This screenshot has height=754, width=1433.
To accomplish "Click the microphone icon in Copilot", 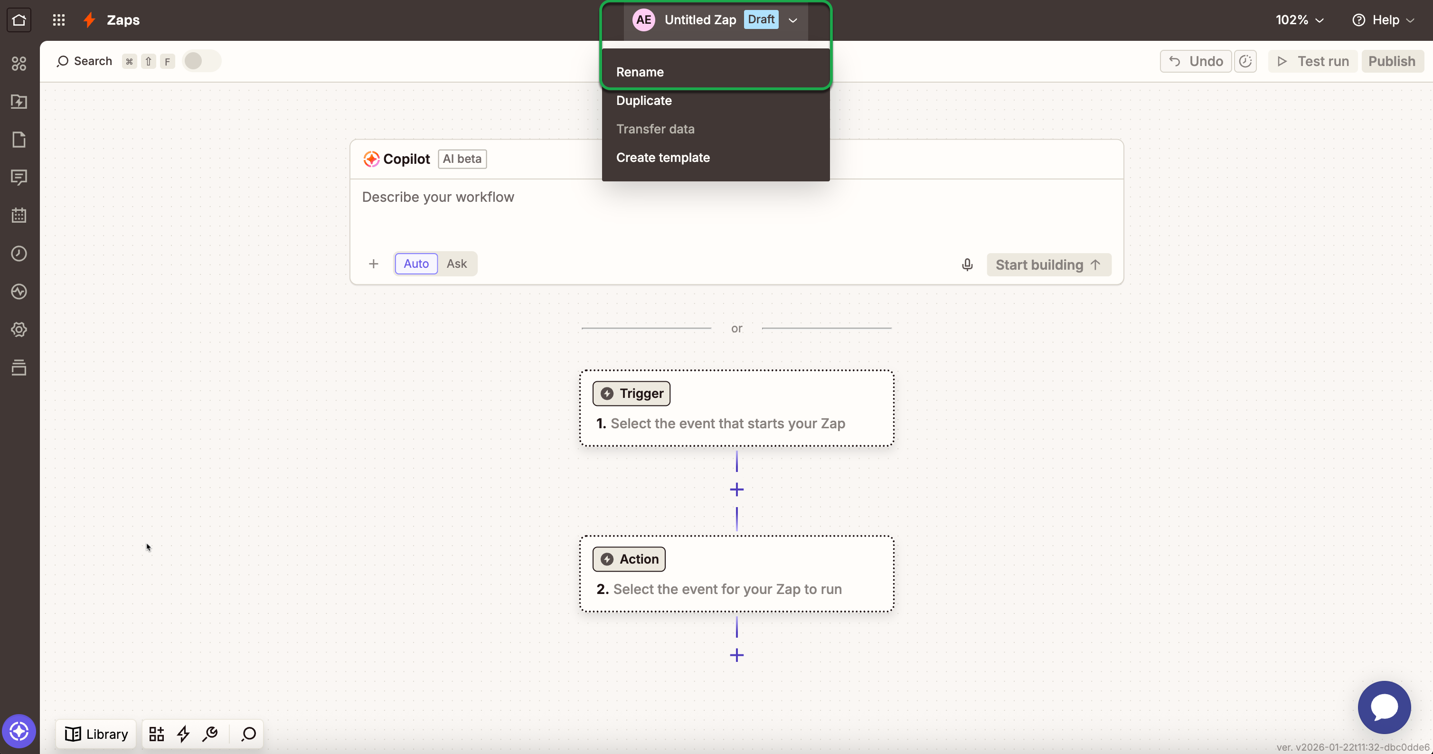I will point(967,265).
